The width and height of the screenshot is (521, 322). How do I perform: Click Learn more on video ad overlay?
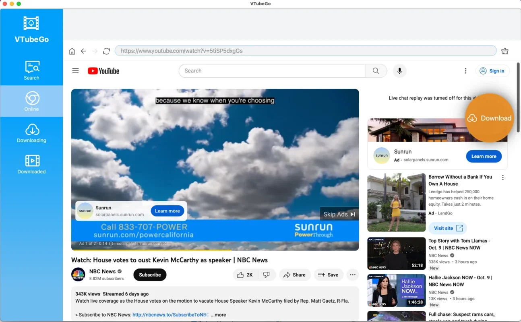tap(167, 211)
